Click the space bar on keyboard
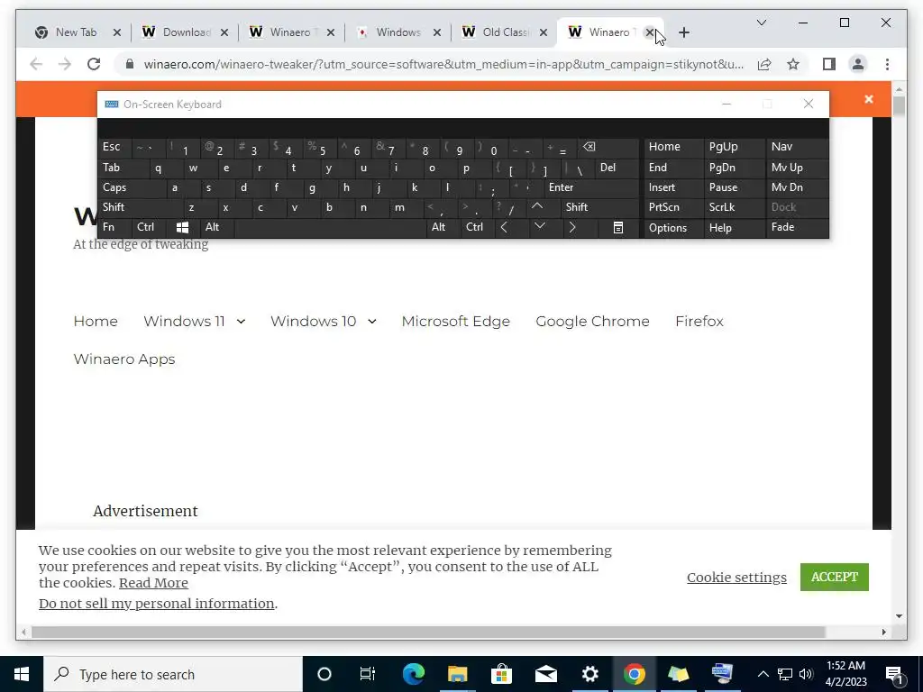The image size is (923, 692). 330,227
